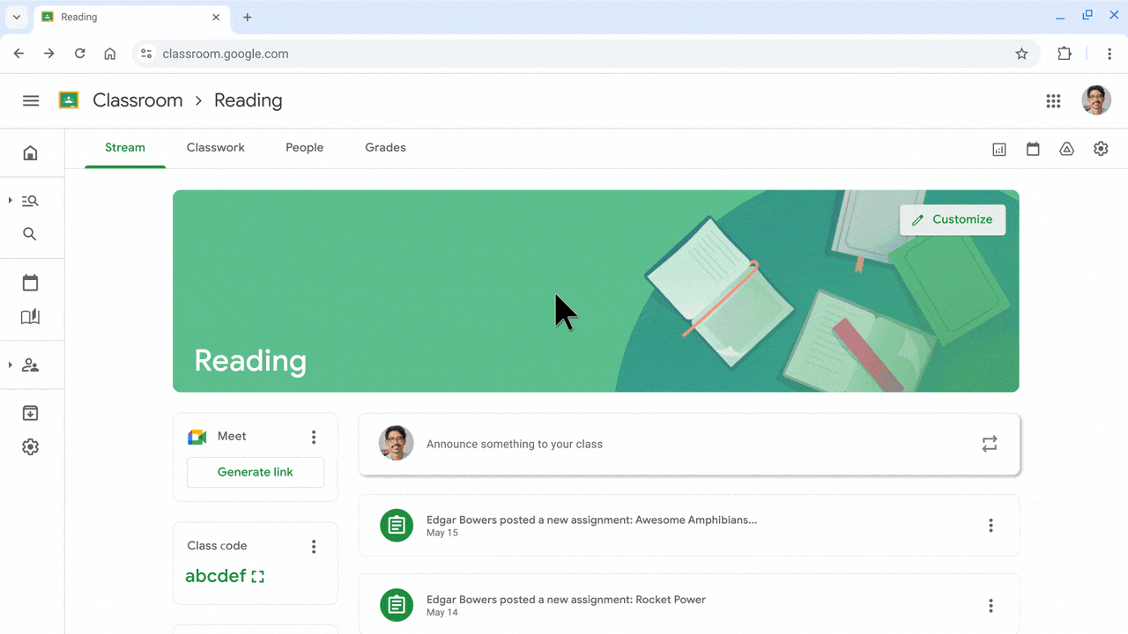Viewport: 1128px width, 634px height.
Task: Click the Awesome Amphibians assignment icon
Action: (397, 526)
